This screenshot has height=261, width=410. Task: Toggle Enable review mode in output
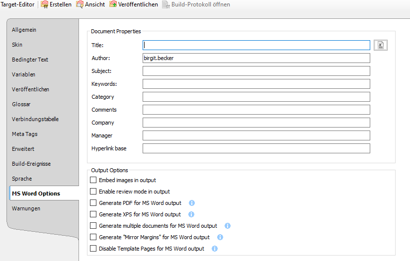coord(93,192)
